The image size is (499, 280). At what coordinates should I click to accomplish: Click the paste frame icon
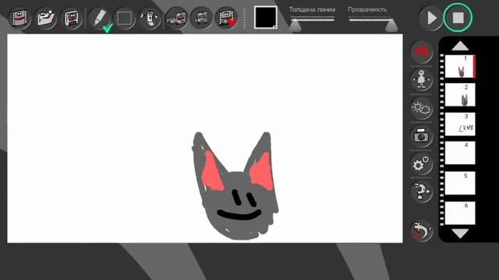click(x=201, y=18)
